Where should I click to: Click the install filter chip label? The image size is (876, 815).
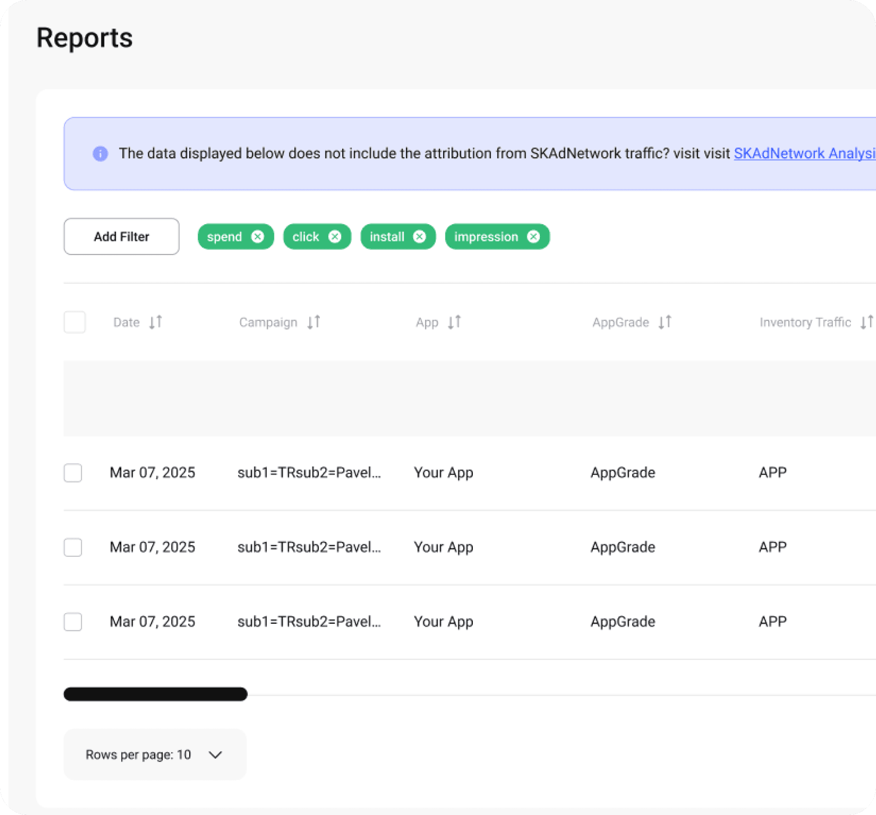387,237
